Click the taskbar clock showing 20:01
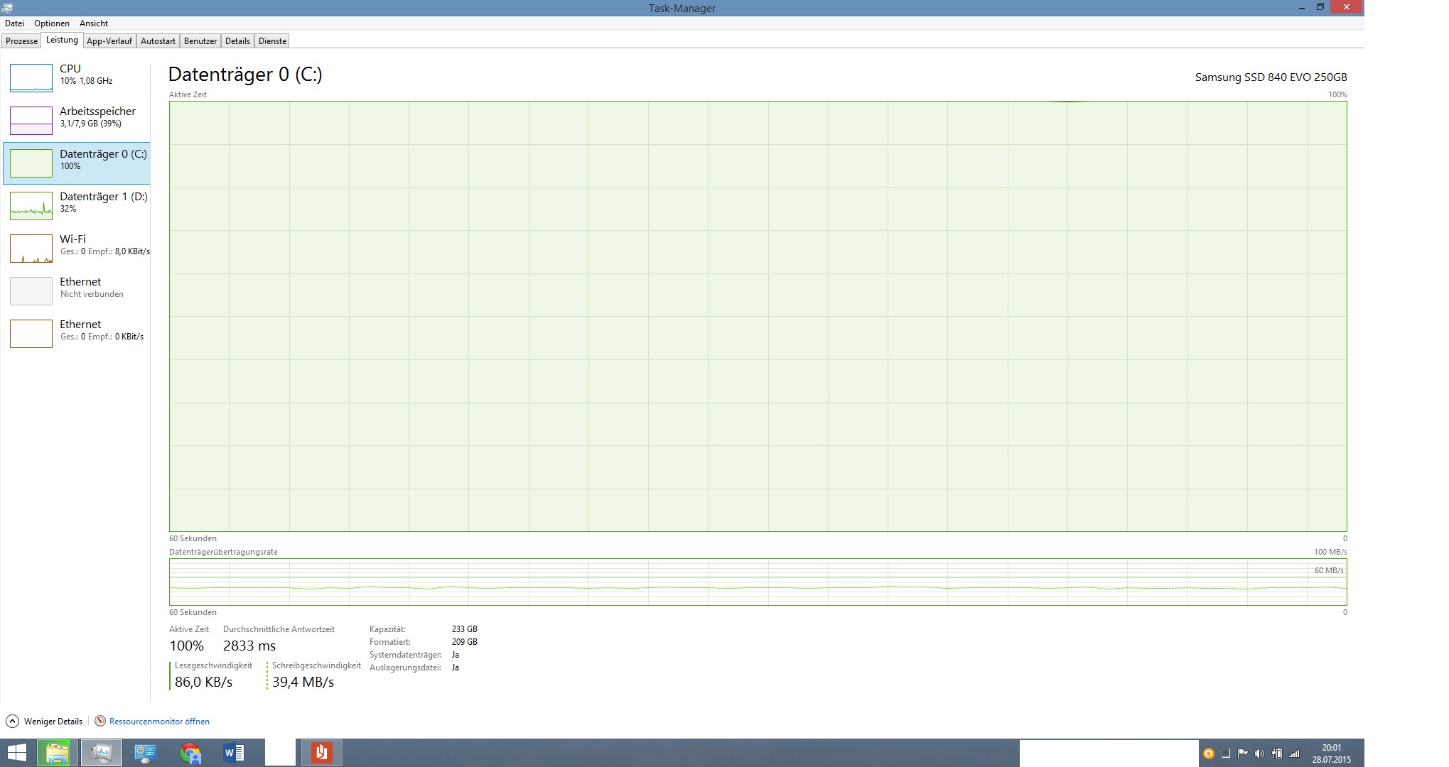This screenshot has height=767, width=1449. coord(1331,753)
